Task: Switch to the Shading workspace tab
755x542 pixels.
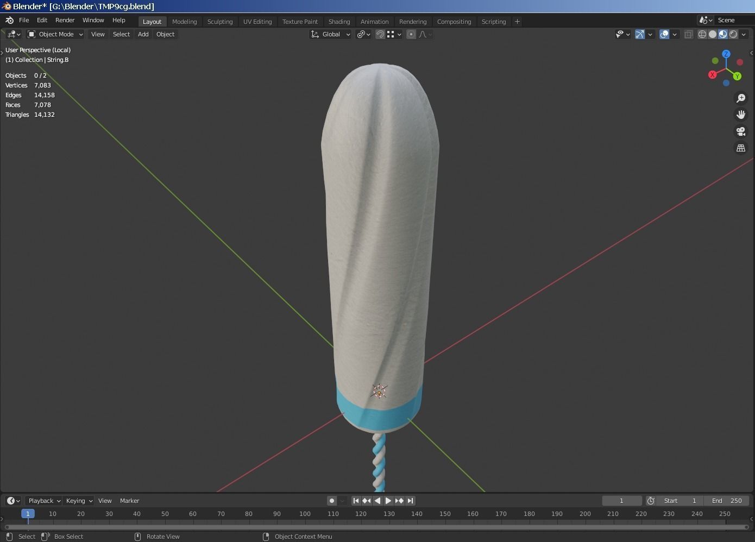Action: (x=339, y=22)
